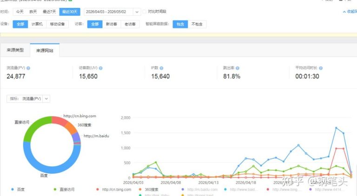Image resolution: width=357 pixels, height=196 pixels.
Task: Toggle the 直接访问 legend dot
Action: 55,189
